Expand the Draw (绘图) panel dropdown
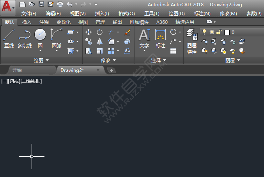Viewport: 264px width, 177px height. (x=41, y=60)
